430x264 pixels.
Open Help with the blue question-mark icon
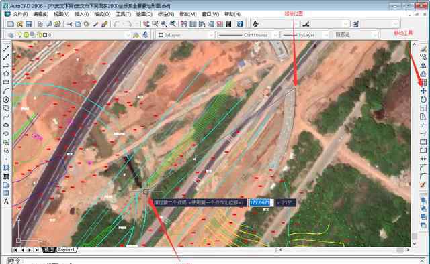[240, 24]
